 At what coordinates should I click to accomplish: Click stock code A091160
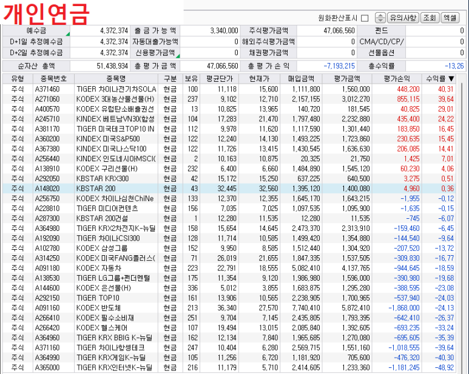(47, 308)
